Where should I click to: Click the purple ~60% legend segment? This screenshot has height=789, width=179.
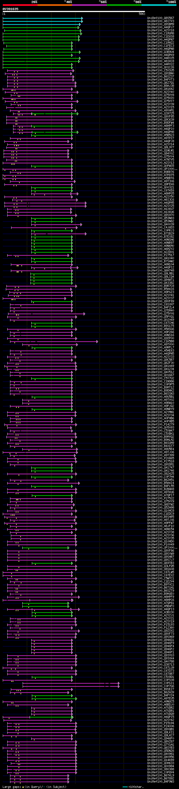click(90, 5)
